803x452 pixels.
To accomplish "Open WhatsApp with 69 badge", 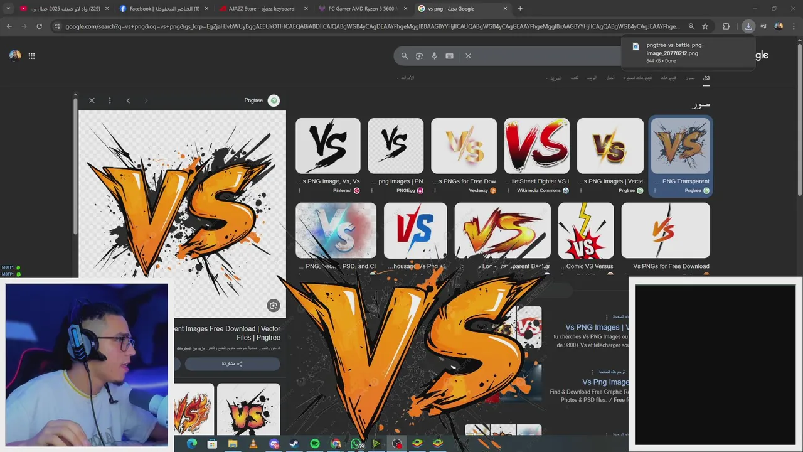I will pos(356,444).
